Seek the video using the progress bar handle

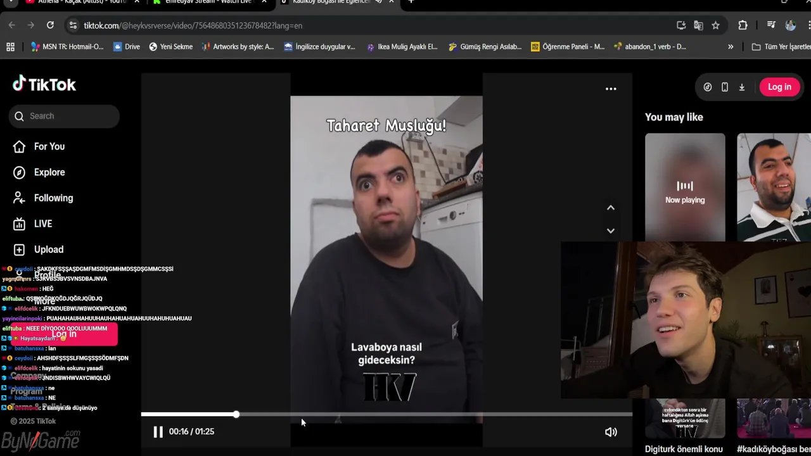(x=236, y=414)
